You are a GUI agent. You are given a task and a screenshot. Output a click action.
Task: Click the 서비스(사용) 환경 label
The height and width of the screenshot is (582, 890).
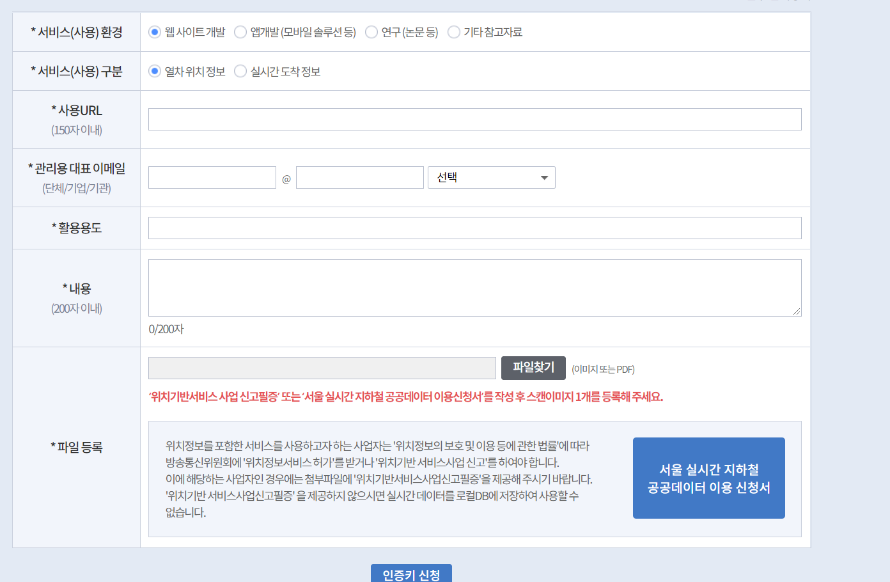coord(77,32)
